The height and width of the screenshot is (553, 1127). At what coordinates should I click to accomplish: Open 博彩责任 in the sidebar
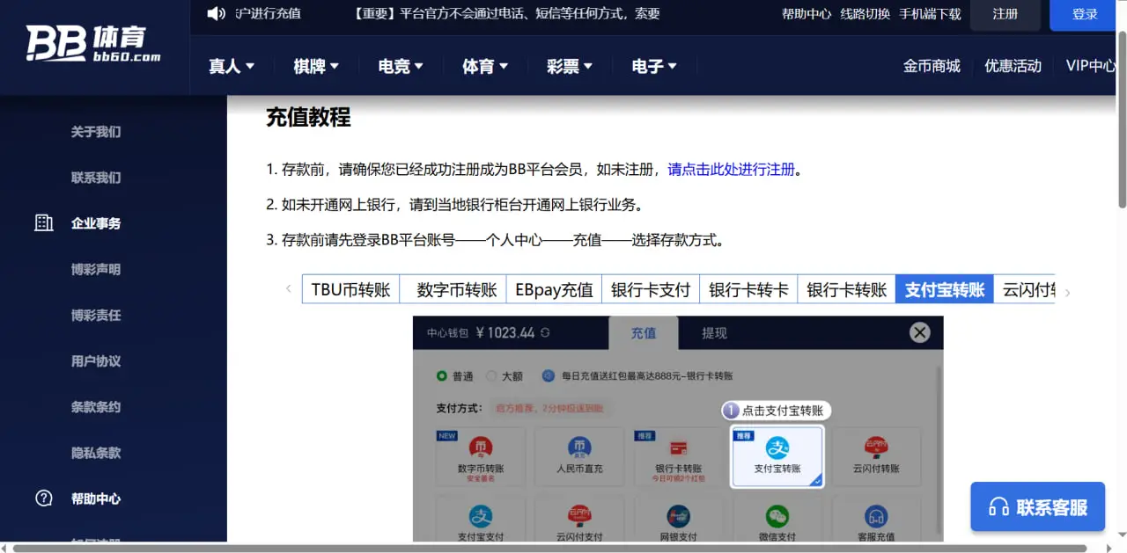tap(96, 315)
